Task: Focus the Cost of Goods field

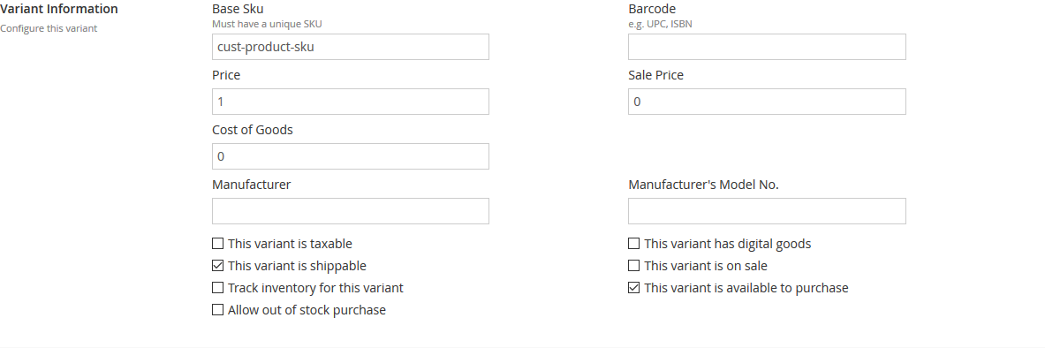Action: point(351,156)
